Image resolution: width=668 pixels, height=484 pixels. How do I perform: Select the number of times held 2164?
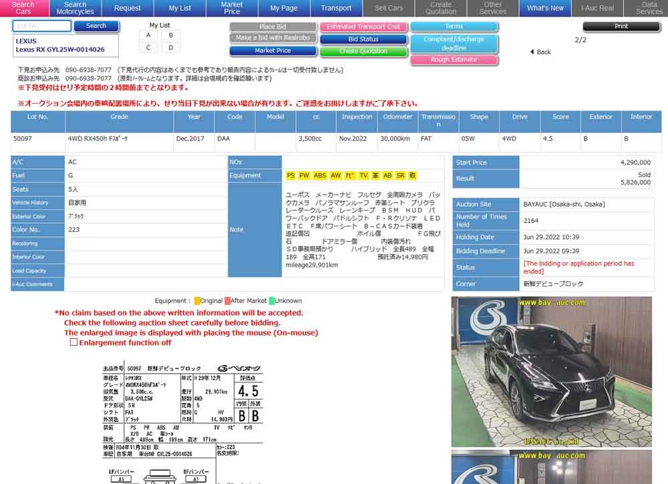531,221
